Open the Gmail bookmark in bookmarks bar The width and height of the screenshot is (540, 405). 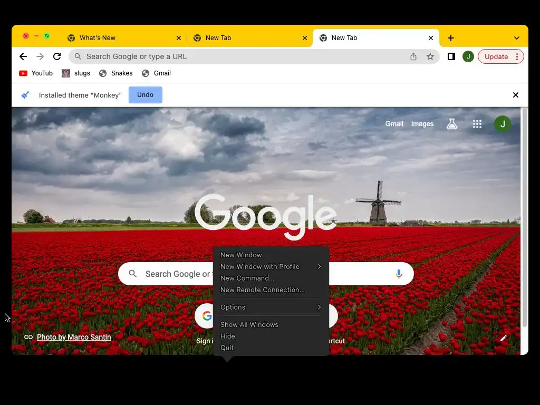(x=156, y=73)
